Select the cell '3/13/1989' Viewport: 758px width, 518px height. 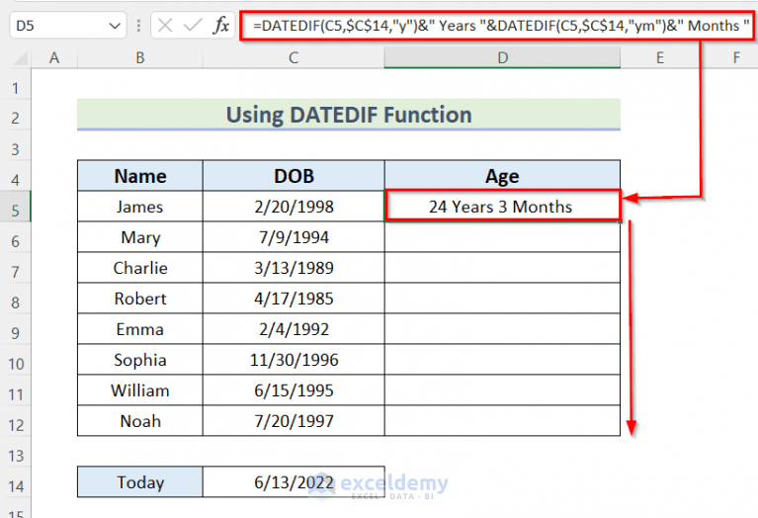click(294, 268)
